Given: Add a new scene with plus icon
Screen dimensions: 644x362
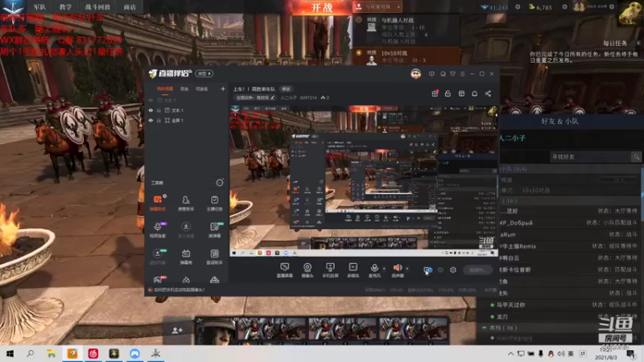Looking at the screenshot, I should point(223,88).
